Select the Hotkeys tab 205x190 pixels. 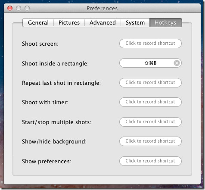166,23
